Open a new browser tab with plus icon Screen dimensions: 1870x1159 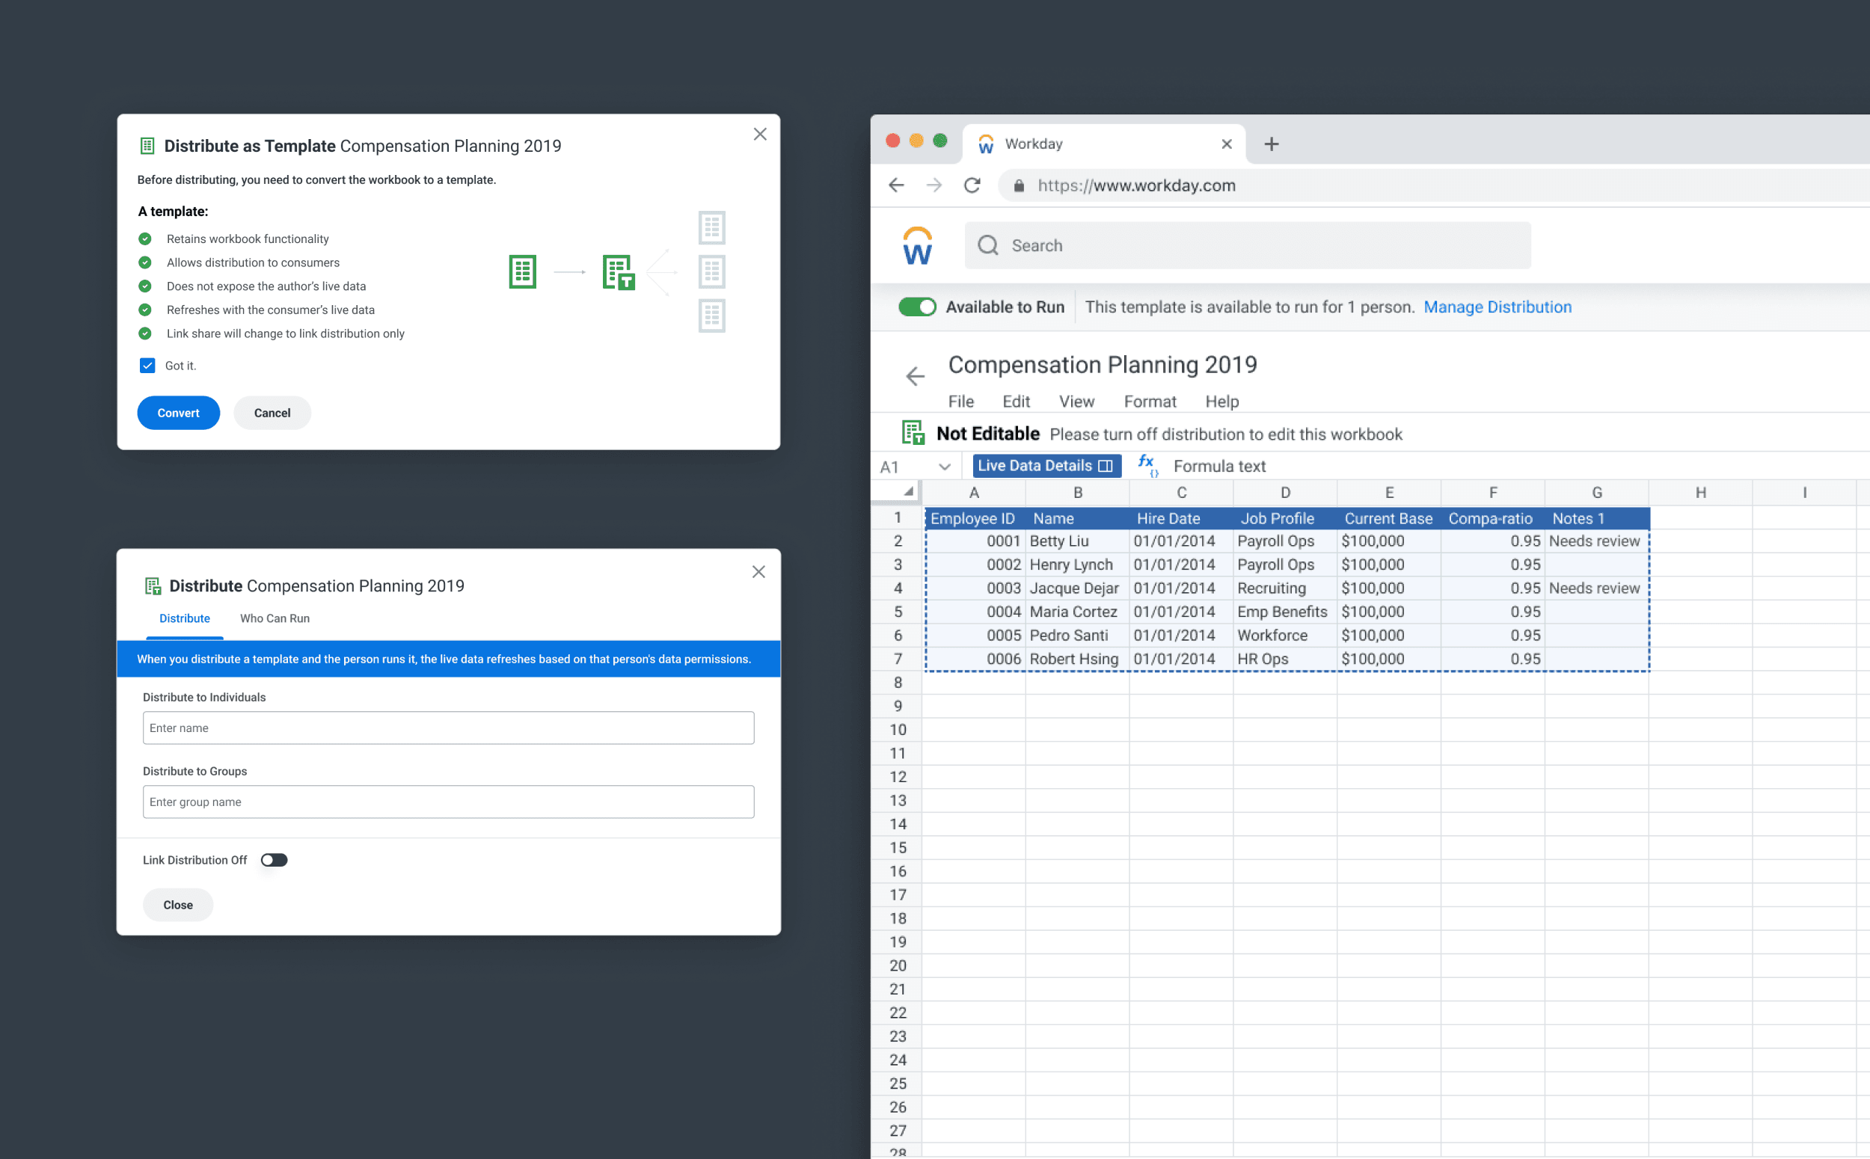pyautogui.click(x=1271, y=144)
